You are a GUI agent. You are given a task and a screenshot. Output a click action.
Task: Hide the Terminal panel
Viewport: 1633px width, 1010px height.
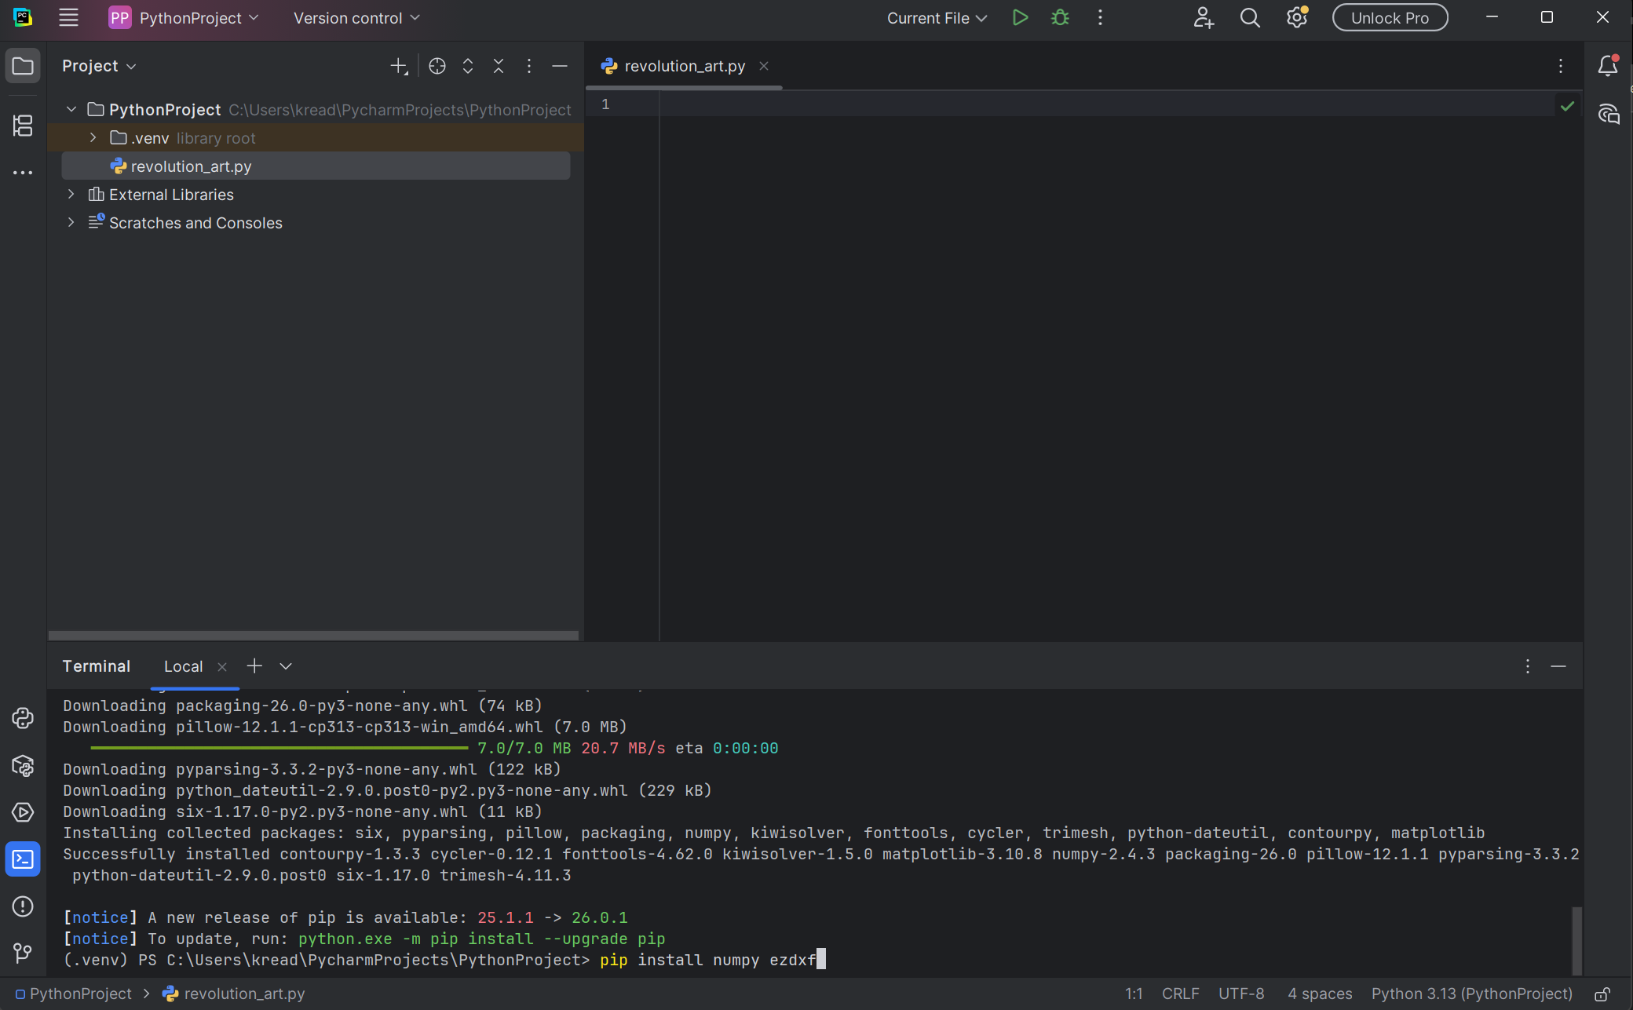click(1559, 666)
